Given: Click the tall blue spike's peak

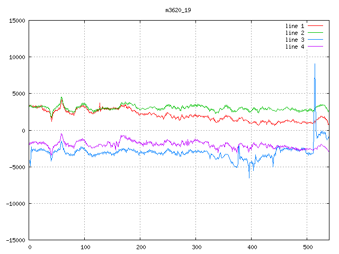Looking at the screenshot, I should pos(315,64).
